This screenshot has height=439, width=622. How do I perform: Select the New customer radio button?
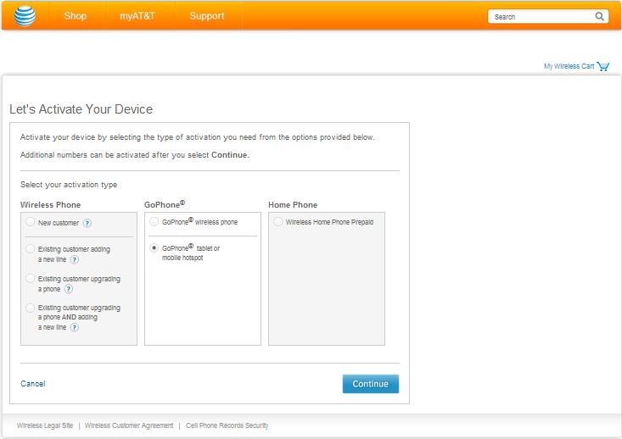(31, 223)
